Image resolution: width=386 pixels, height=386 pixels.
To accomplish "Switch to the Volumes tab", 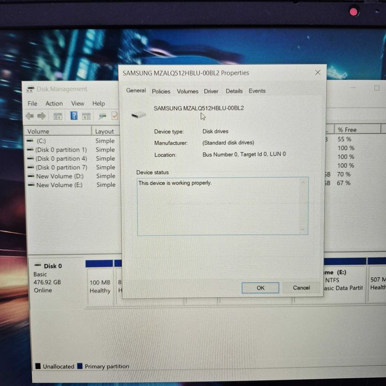I will point(187,92).
